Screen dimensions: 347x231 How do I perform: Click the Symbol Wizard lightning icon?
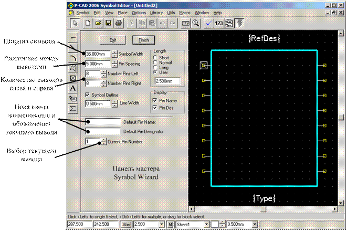pos(240,23)
